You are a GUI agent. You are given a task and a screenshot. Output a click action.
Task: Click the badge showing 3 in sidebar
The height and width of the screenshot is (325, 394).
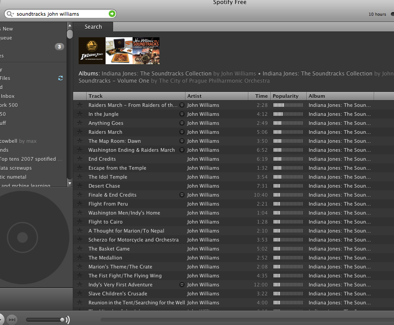pyautogui.click(x=59, y=47)
